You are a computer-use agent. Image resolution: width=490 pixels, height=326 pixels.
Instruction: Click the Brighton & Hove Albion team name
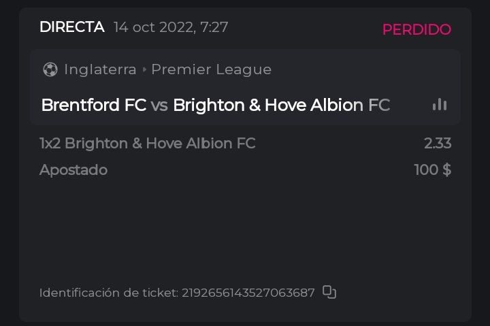coord(268,105)
